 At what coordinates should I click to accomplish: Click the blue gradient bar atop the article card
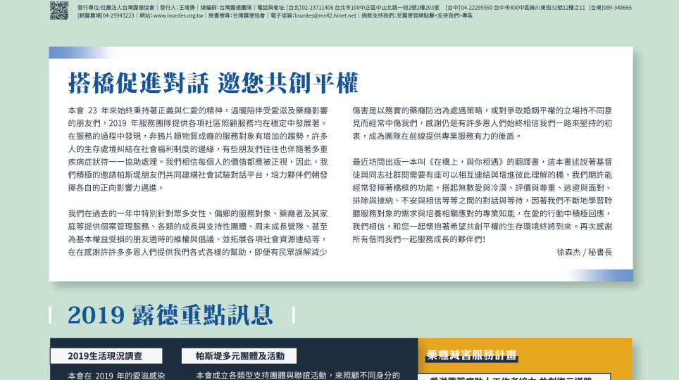(76, 53)
